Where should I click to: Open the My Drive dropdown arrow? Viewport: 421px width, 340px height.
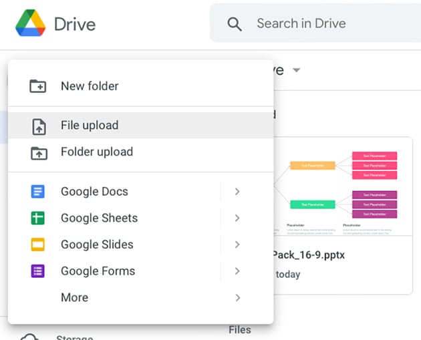coord(297,70)
